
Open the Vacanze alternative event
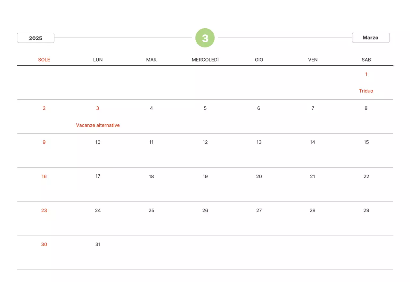coord(98,125)
